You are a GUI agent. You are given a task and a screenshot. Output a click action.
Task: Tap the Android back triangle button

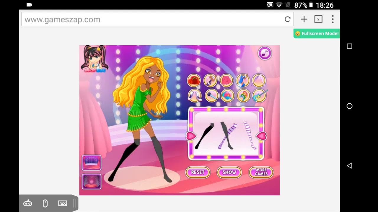click(x=349, y=166)
